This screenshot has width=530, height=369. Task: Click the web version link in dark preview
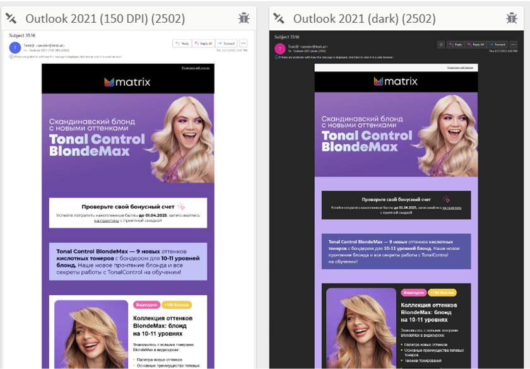pos(462,67)
